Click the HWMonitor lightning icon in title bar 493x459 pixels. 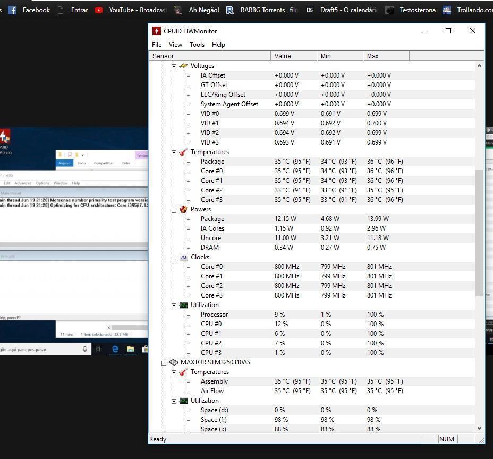click(x=156, y=31)
